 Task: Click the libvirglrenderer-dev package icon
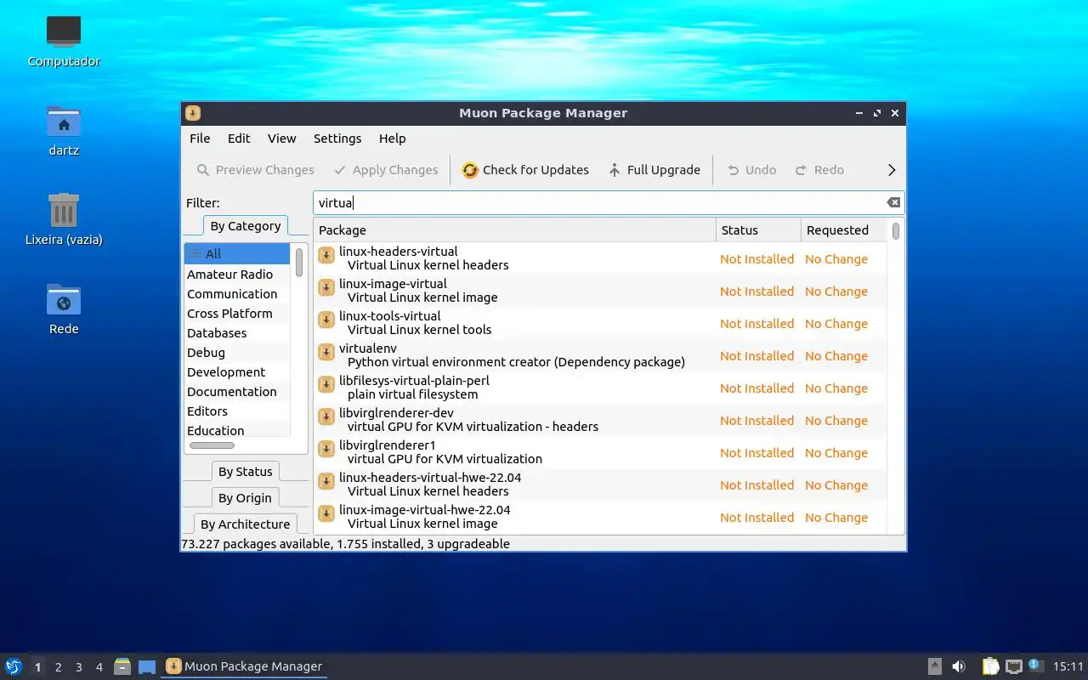(x=326, y=416)
